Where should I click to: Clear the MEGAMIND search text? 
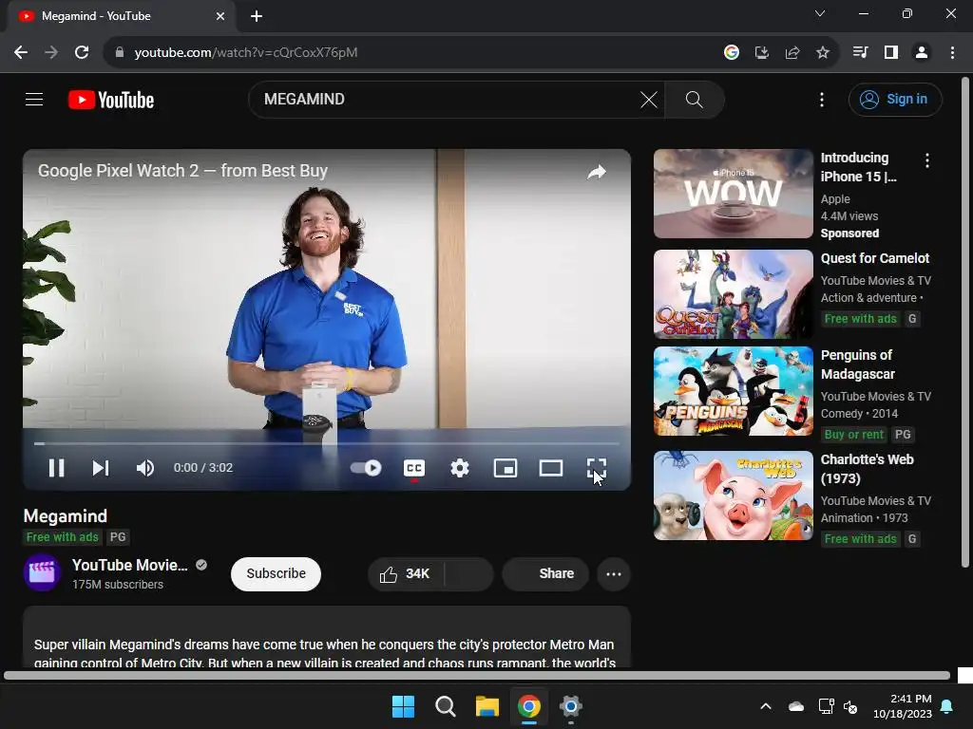tap(648, 99)
